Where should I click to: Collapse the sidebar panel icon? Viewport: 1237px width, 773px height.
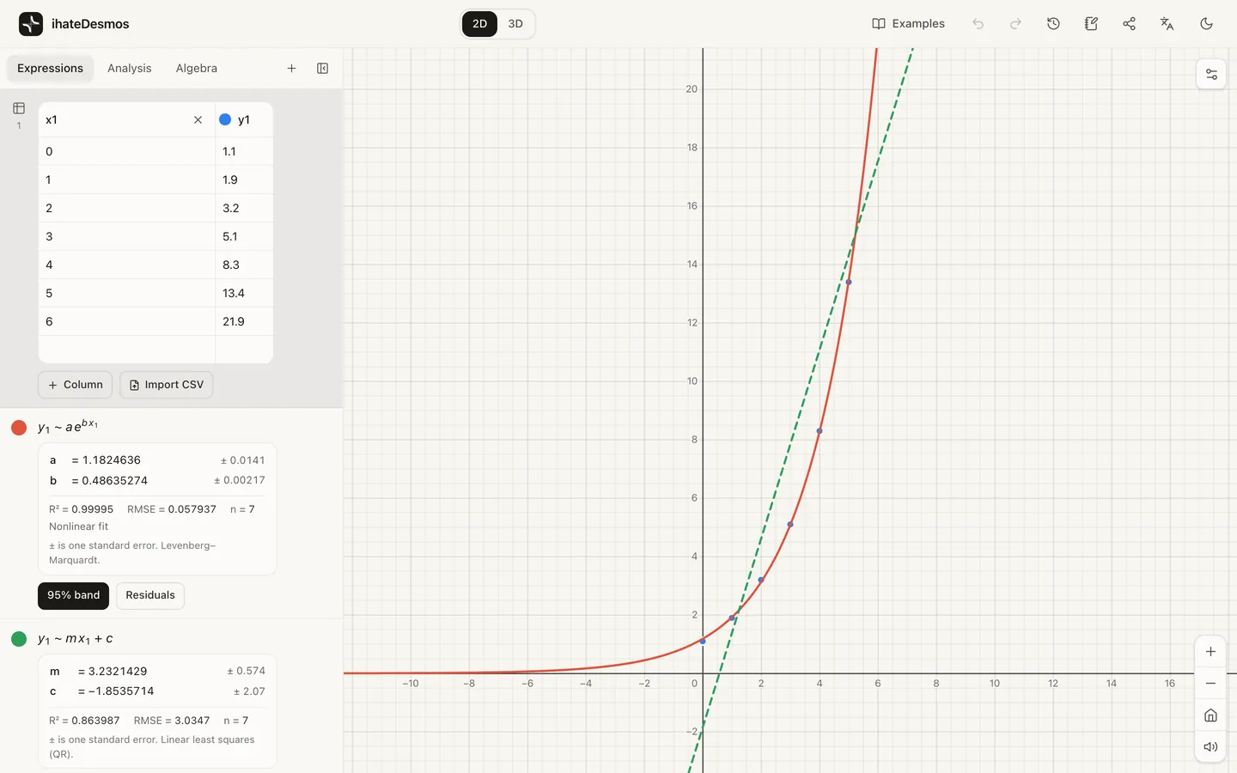[323, 69]
